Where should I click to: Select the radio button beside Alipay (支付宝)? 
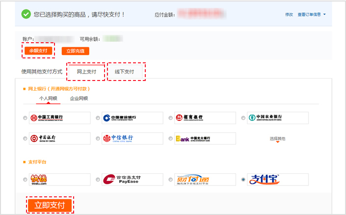coord(243,180)
